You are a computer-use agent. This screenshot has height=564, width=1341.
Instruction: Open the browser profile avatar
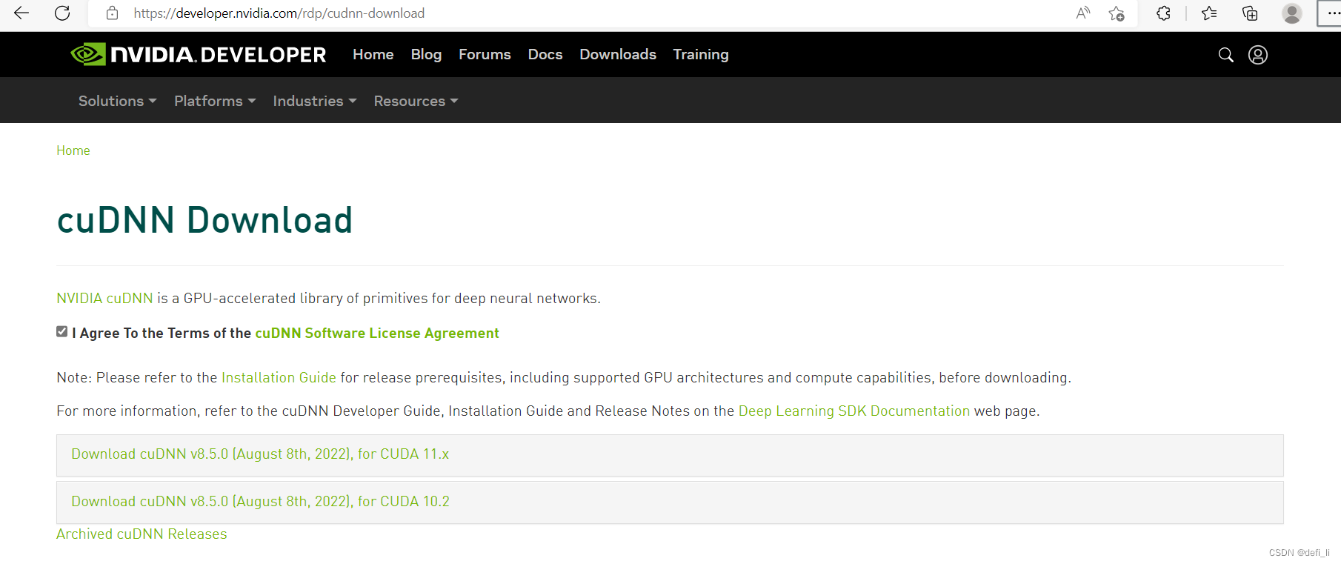point(1292,13)
